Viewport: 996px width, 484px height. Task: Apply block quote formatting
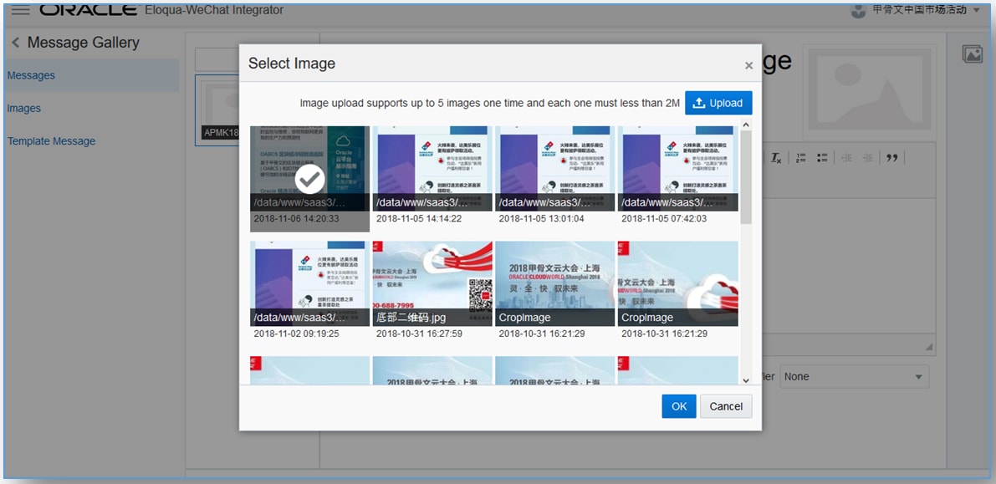[x=891, y=157]
